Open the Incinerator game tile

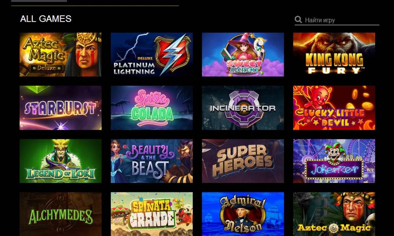[243, 108]
